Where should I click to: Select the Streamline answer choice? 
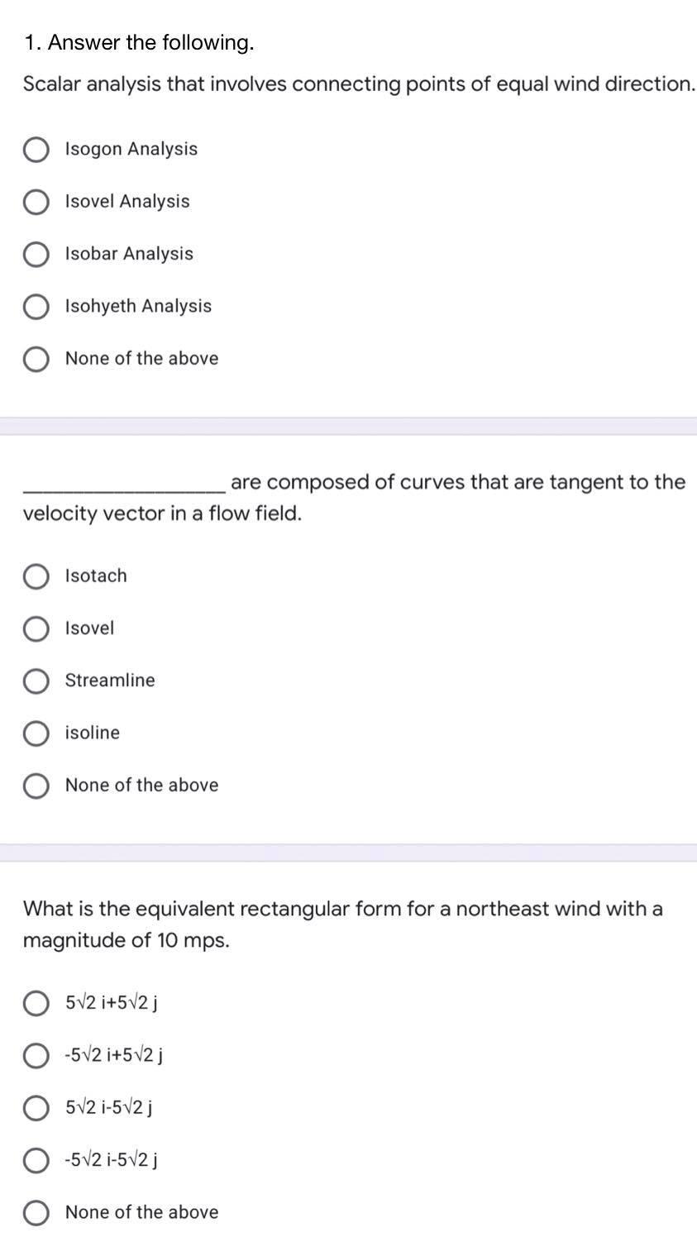point(36,681)
